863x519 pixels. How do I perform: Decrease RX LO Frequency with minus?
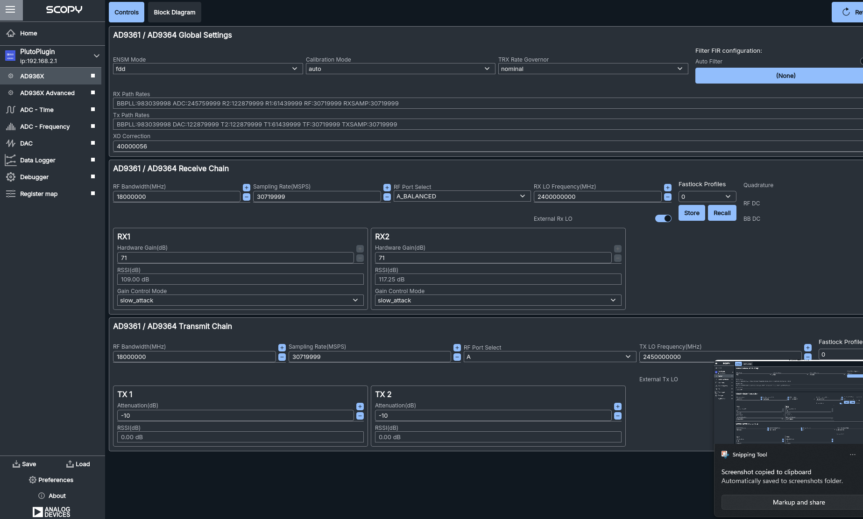668,197
